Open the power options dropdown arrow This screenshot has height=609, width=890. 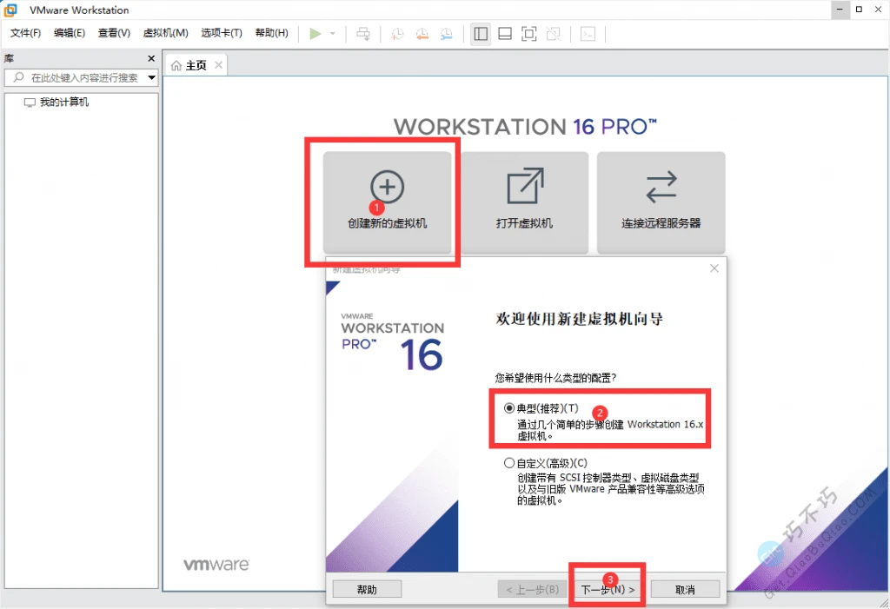pos(333,34)
